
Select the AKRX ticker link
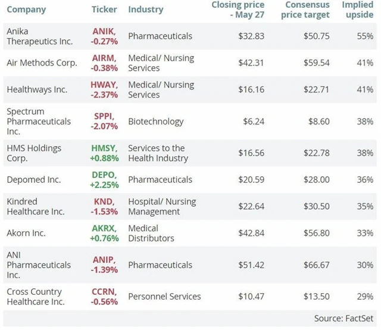(105, 229)
